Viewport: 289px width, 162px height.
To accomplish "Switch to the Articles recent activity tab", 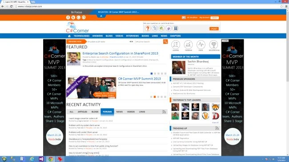I will [82, 112].
